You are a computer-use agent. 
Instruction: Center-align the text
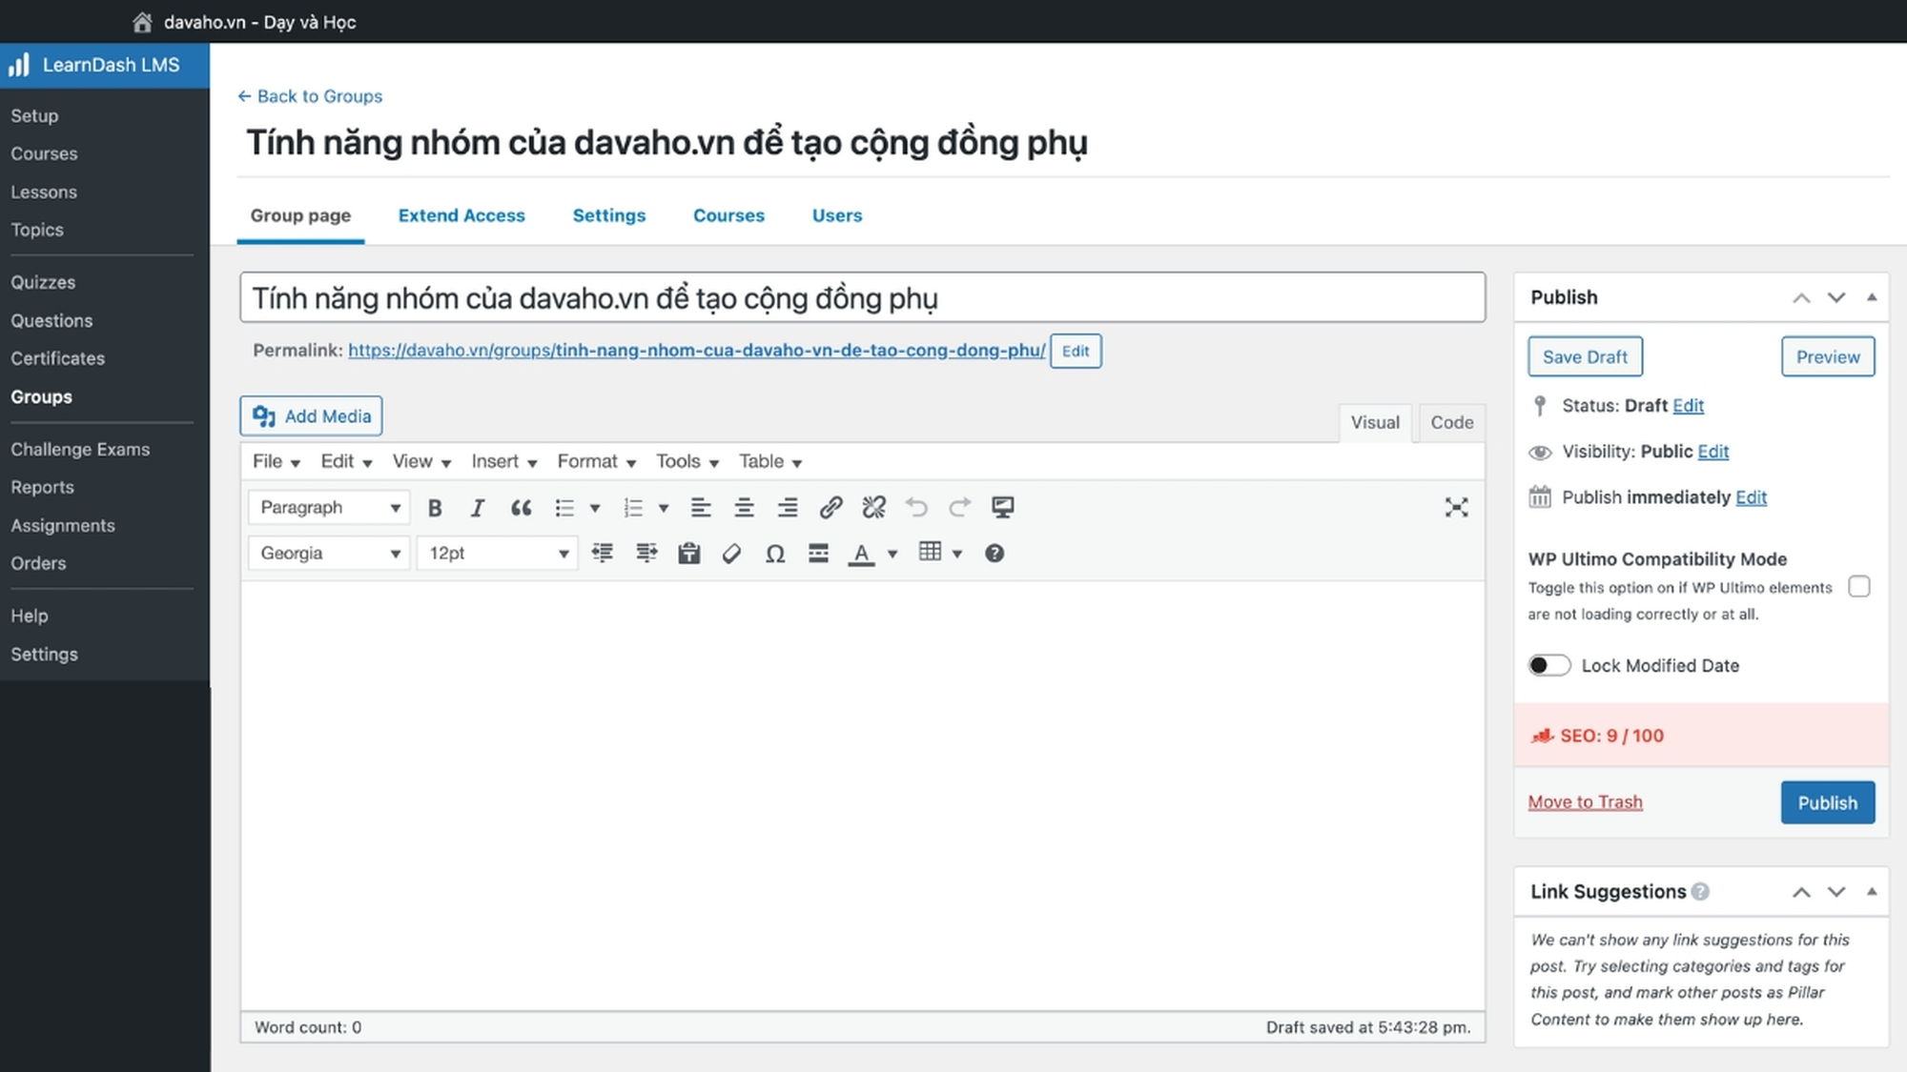tap(744, 508)
